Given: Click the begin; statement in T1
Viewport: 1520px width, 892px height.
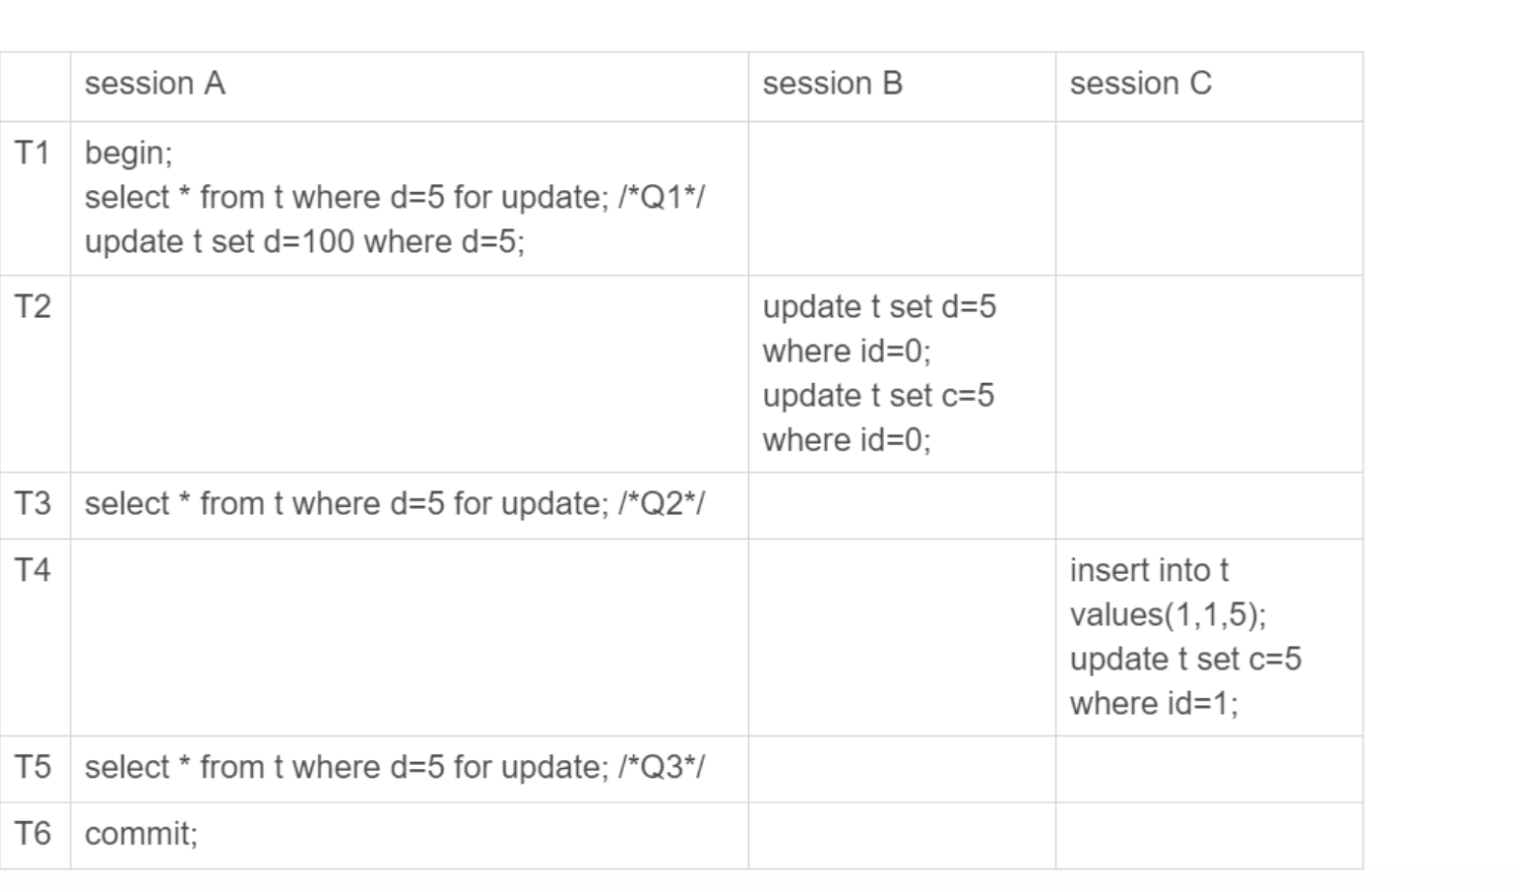Looking at the screenshot, I should [128, 154].
